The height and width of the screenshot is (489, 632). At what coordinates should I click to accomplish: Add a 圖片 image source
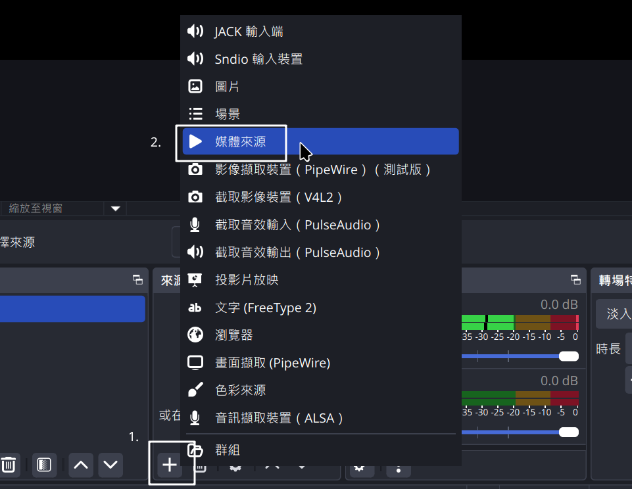point(320,86)
